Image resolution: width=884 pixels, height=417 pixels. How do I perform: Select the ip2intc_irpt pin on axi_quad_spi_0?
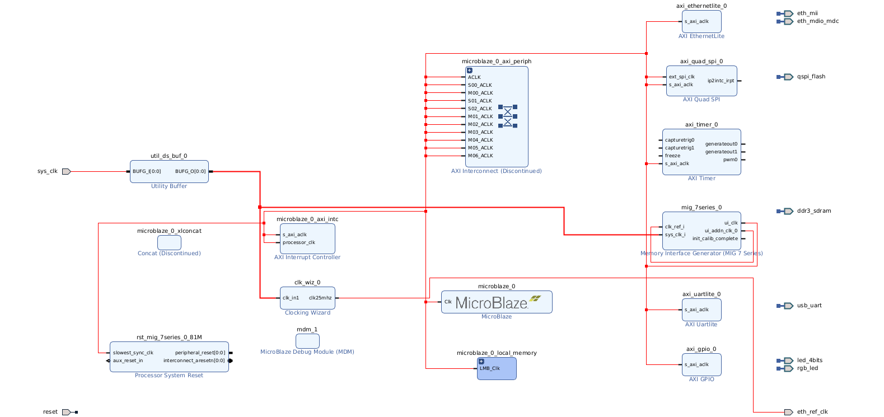(721, 81)
